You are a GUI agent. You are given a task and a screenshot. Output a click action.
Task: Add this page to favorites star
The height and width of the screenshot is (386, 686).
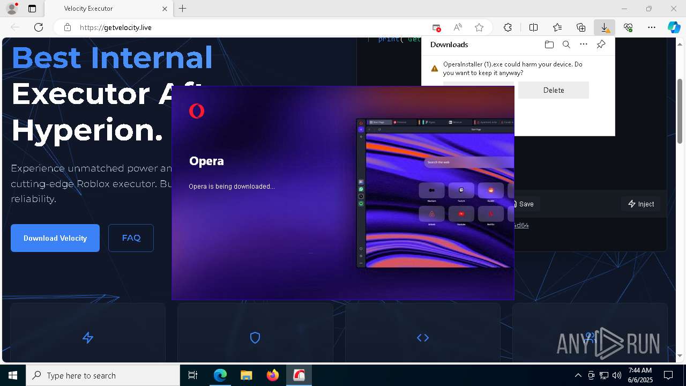coord(479,27)
